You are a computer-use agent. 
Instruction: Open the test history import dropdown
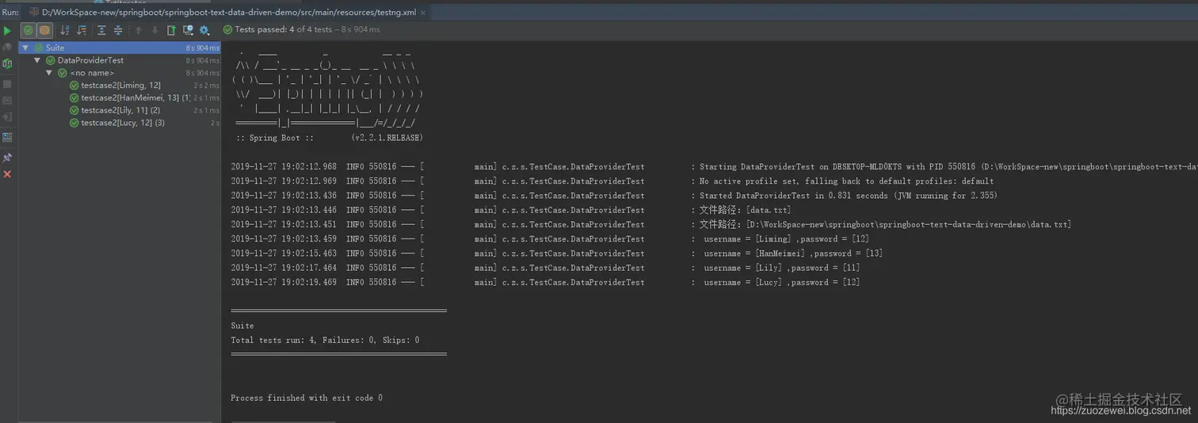(188, 30)
